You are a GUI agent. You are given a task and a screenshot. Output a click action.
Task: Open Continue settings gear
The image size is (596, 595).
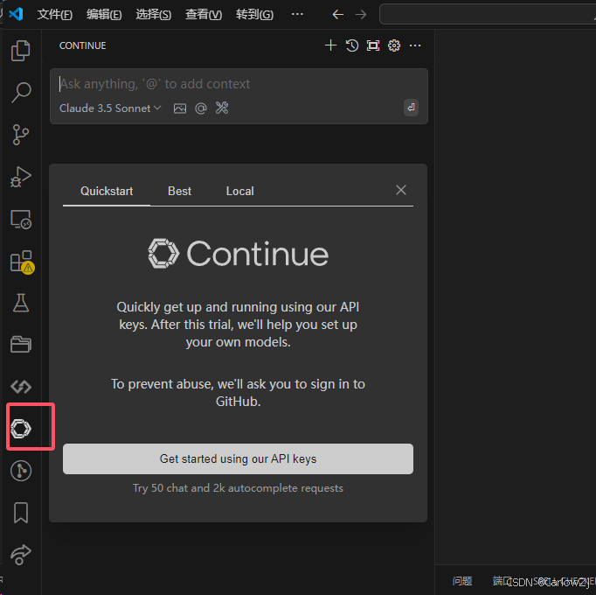(x=394, y=45)
